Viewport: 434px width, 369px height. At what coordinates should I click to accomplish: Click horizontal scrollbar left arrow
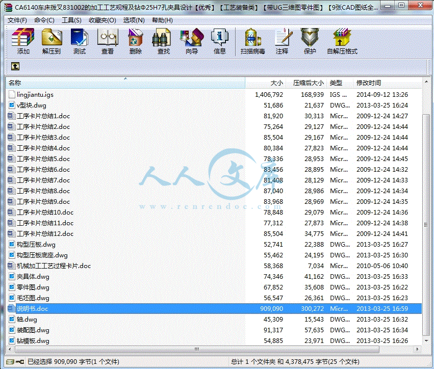coord(10,349)
